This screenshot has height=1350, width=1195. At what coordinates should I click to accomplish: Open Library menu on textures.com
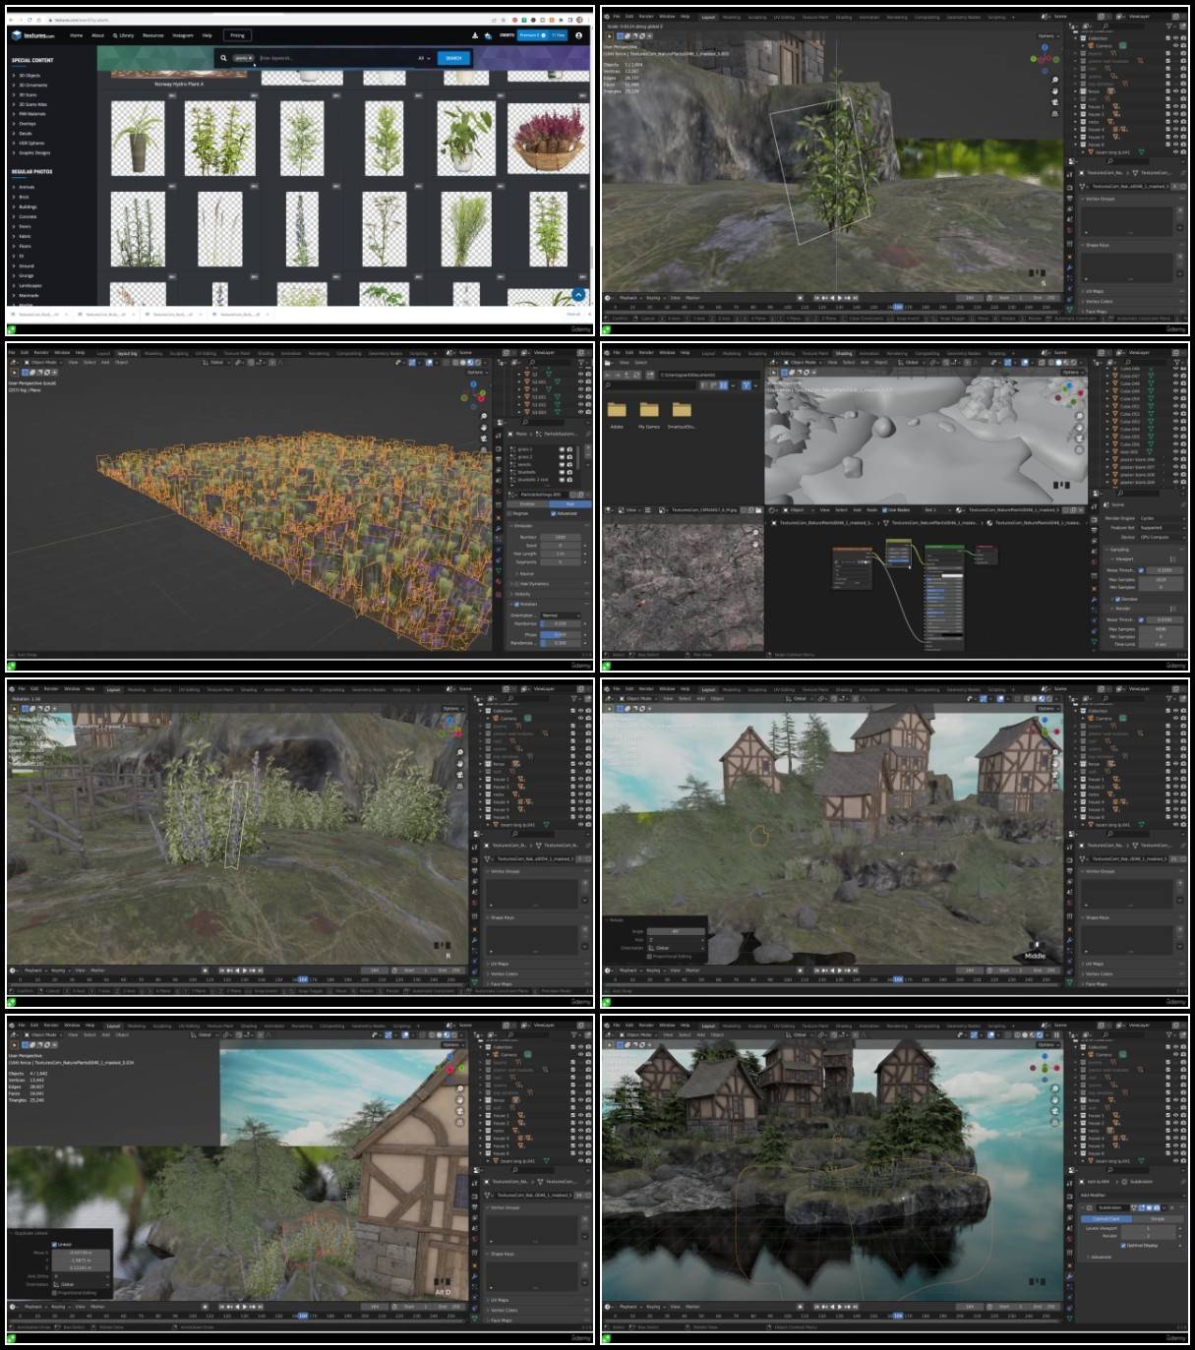pos(124,35)
